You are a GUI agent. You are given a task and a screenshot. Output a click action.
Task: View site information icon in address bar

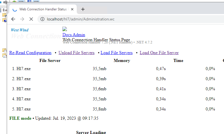tap(42, 19)
